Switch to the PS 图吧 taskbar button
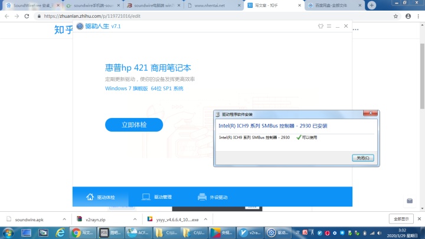Viewport: 425px width, 239px height. click(x=110, y=233)
